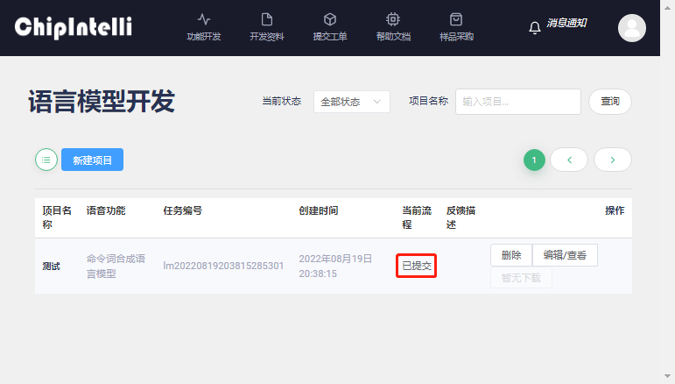Select page 1 in pagination

[534, 160]
